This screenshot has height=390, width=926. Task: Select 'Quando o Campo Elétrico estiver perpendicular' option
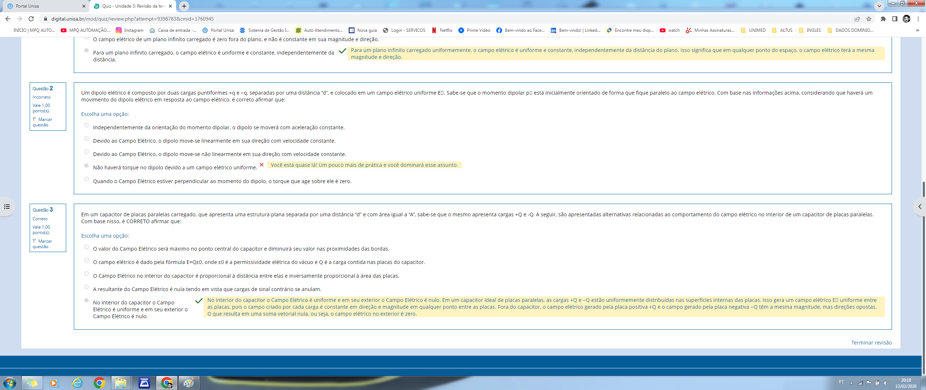(86, 179)
